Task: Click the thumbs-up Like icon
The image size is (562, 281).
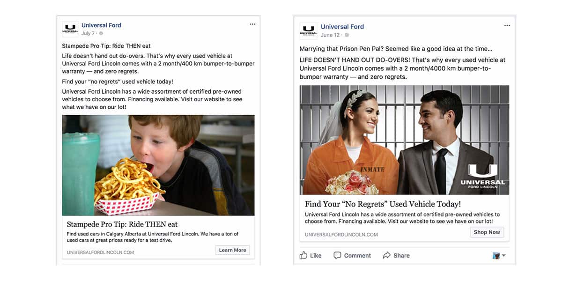Action: 303,255
